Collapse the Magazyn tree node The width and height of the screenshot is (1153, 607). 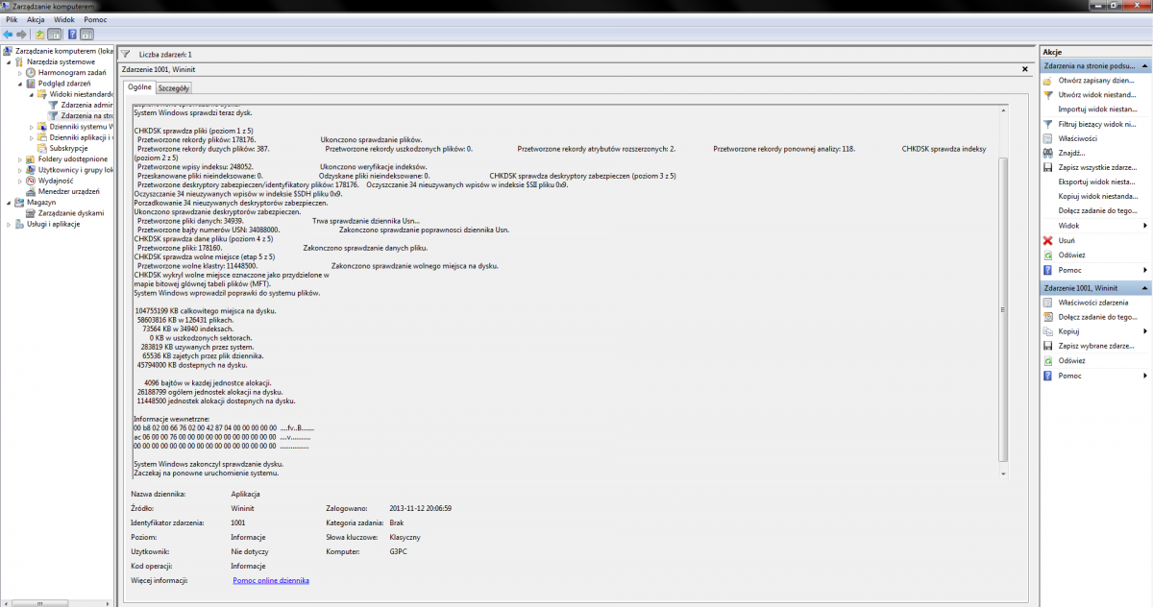pyautogui.click(x=10, y=203)
